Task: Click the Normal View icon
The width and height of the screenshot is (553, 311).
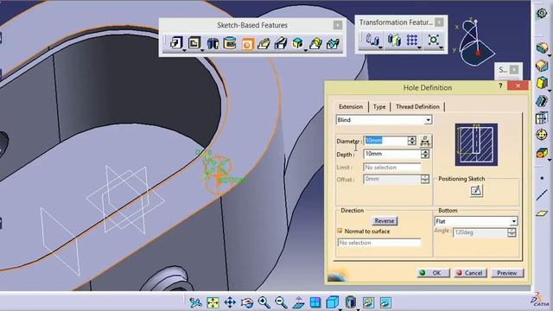Action: pos(298,302)
